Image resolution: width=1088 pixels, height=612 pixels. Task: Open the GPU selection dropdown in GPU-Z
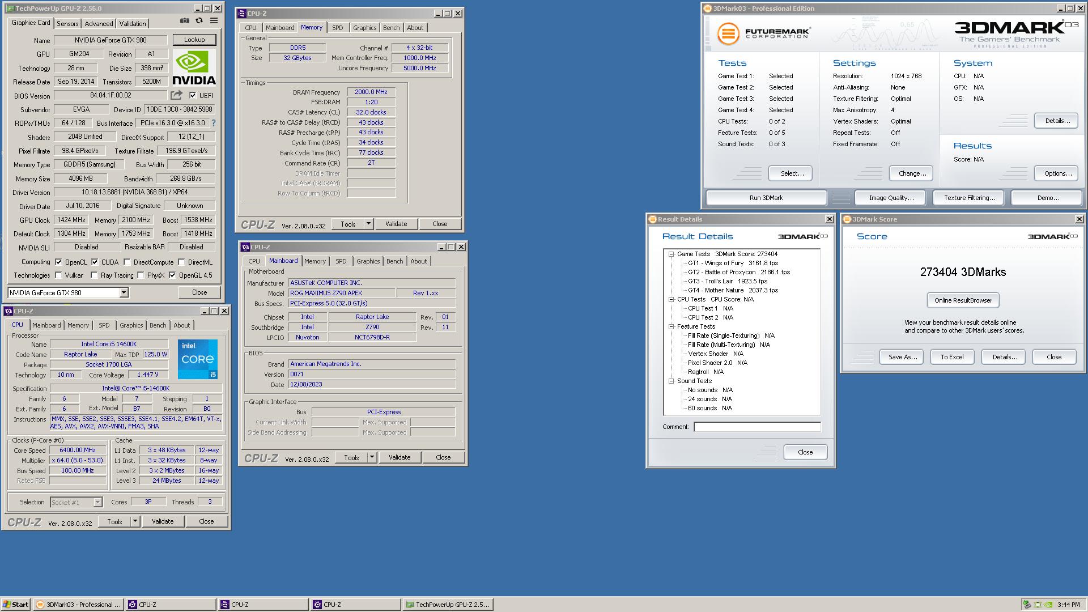pos(124,293)
